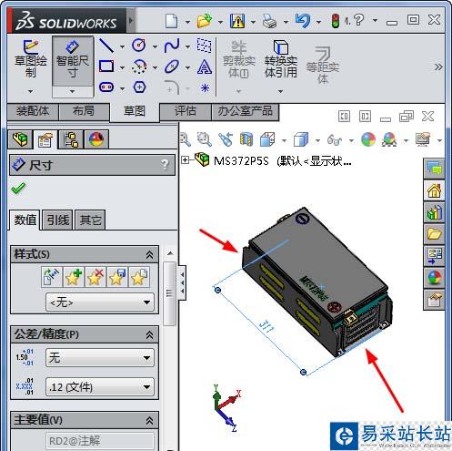452x451 pixels.
Task: Switch to the 装配体 tab
Action: pyautogui.click(x=33, y=111)
